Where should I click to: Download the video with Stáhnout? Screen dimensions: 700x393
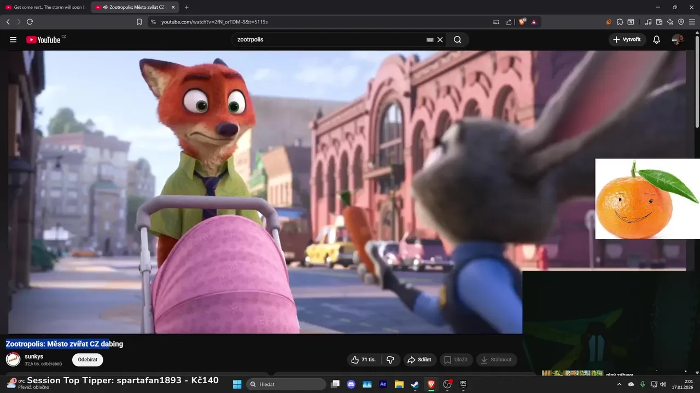[x=497, y=360]
